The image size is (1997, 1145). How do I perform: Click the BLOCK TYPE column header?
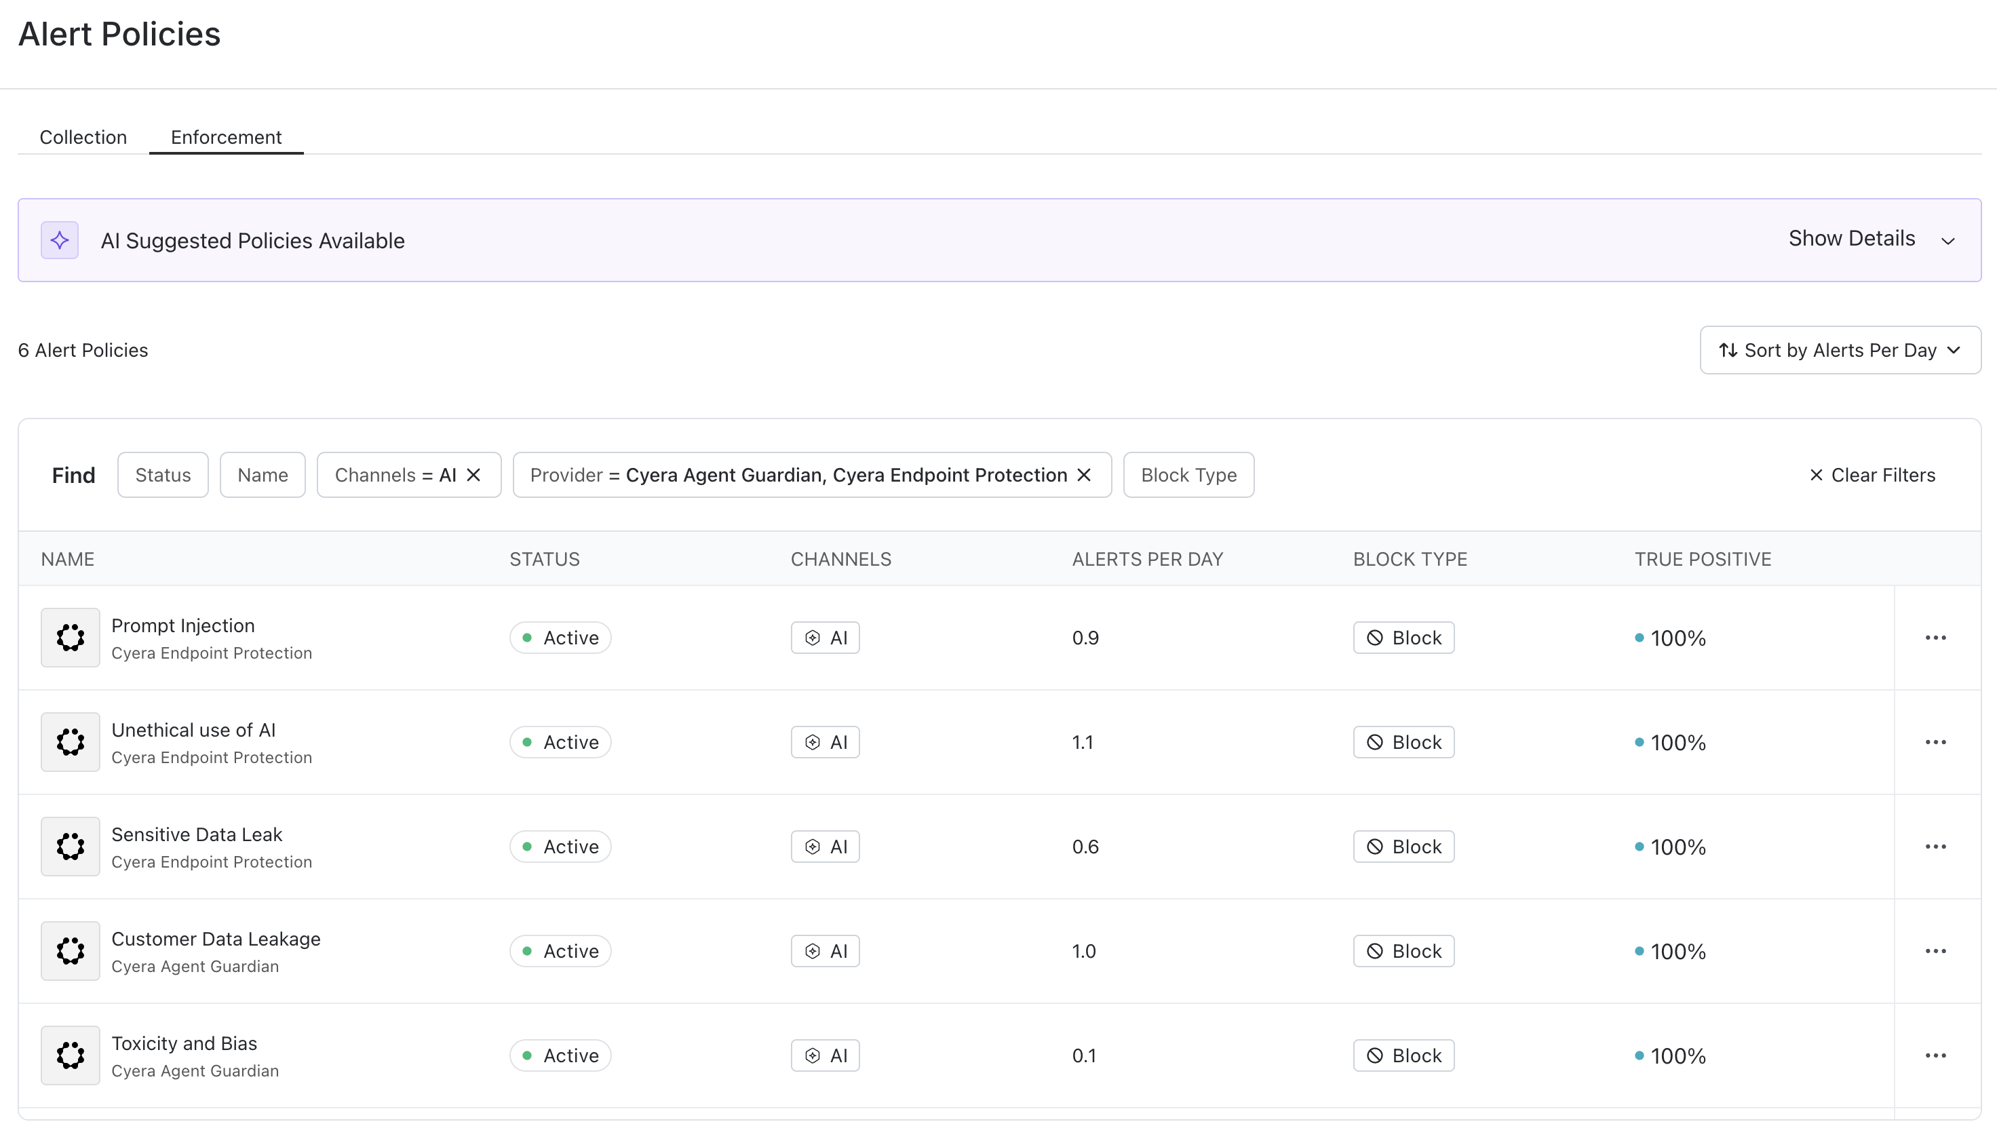tap(1410, 559)
